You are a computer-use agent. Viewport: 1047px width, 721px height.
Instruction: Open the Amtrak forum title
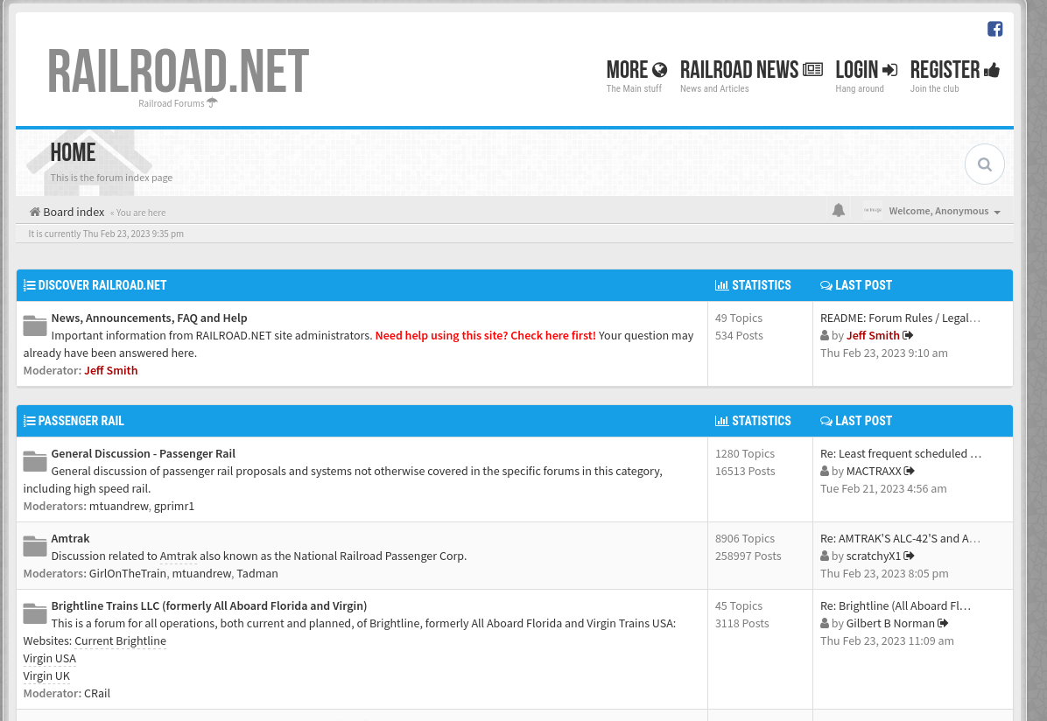tap(70, 538)
